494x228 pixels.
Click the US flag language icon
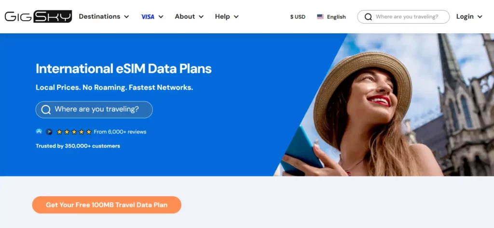tap(320, 17)
